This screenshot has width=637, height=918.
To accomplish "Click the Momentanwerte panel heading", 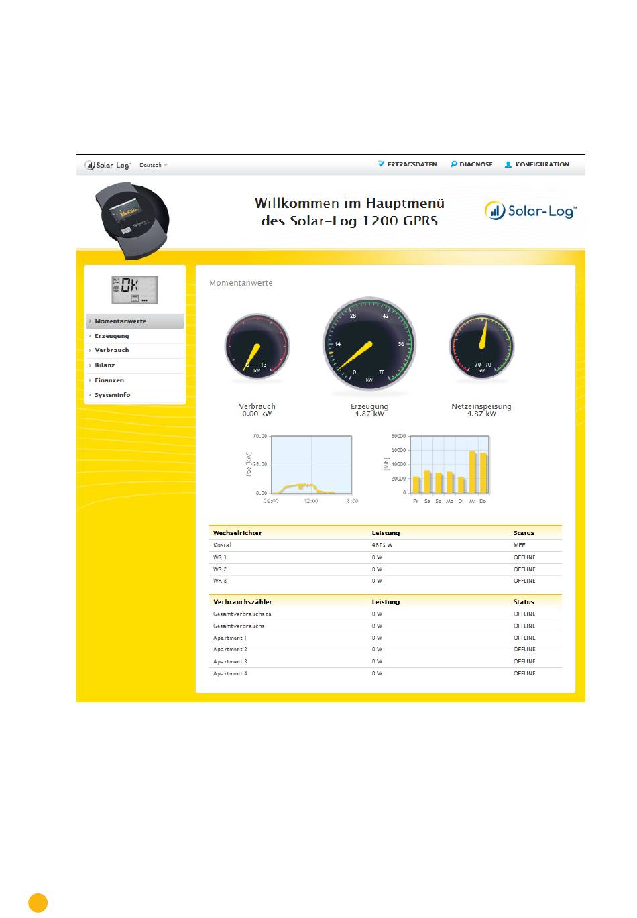I will pos(241,283).
